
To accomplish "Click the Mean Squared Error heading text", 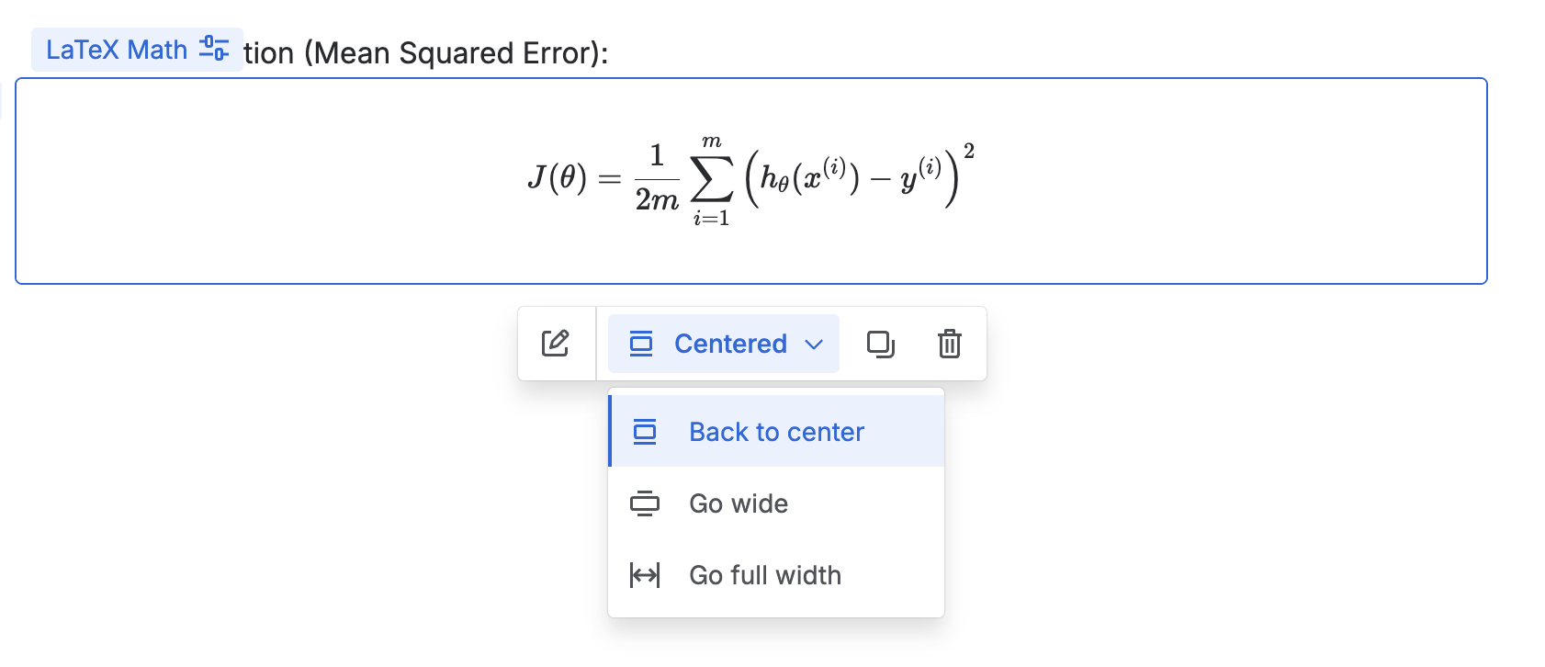I will 425,53.
